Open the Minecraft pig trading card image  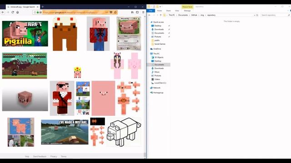click(129, 34)
